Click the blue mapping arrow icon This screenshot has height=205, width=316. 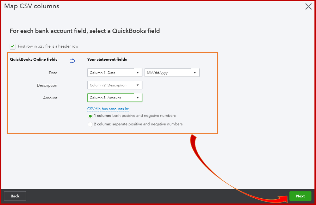[72, 61]
